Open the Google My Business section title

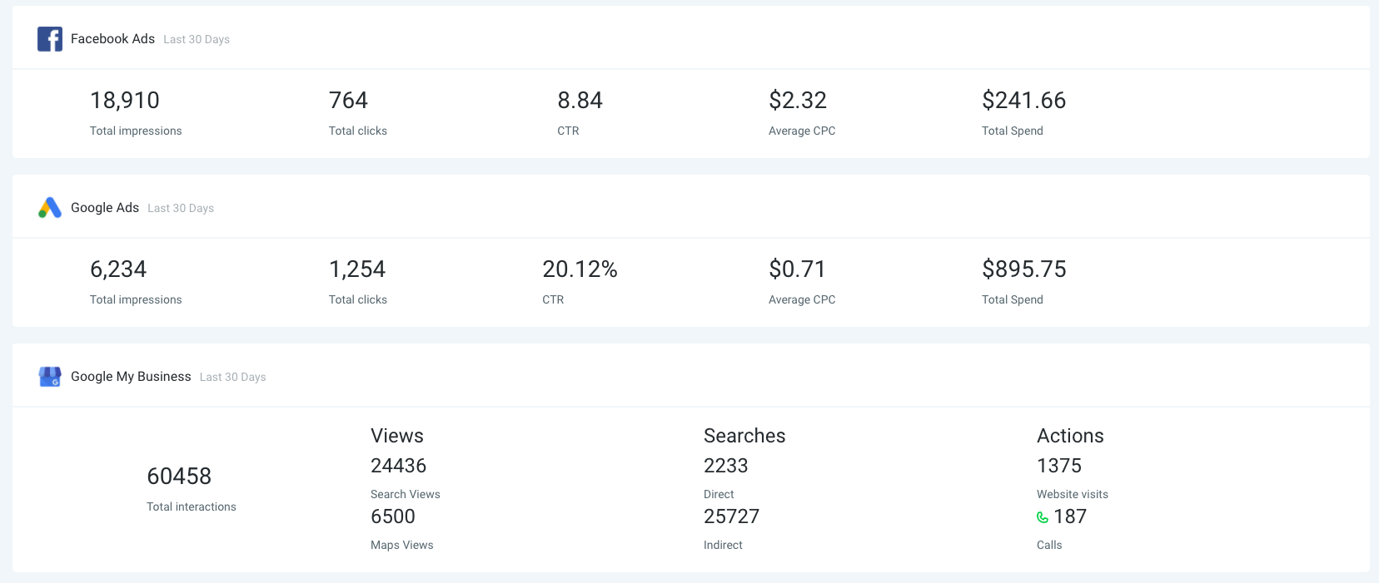point(131,377)
